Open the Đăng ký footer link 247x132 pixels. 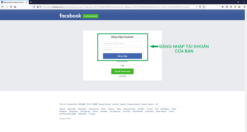pyautogui.click(x=62, y=109)
